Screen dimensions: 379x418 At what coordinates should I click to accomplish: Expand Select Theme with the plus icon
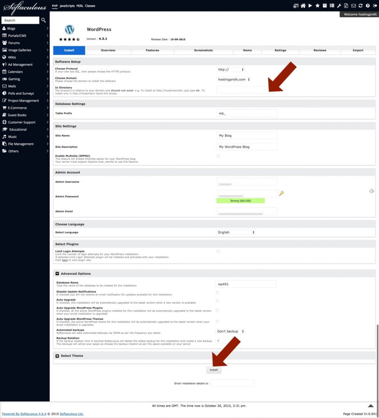pyautogui.click(x=57, y=356)
